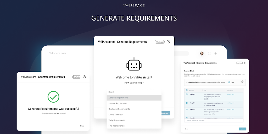268x134 pixels.
Task: Open the apps grid icon in background window
Action: [x=209, y=53]
